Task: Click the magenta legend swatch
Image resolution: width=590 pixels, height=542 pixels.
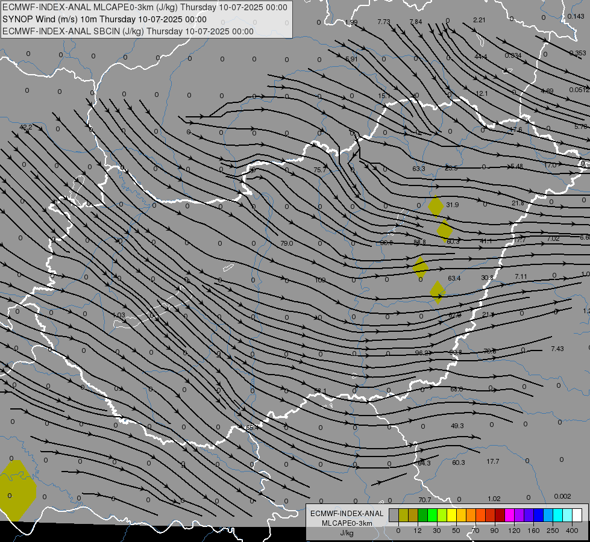Action: [x=509, y=515]
